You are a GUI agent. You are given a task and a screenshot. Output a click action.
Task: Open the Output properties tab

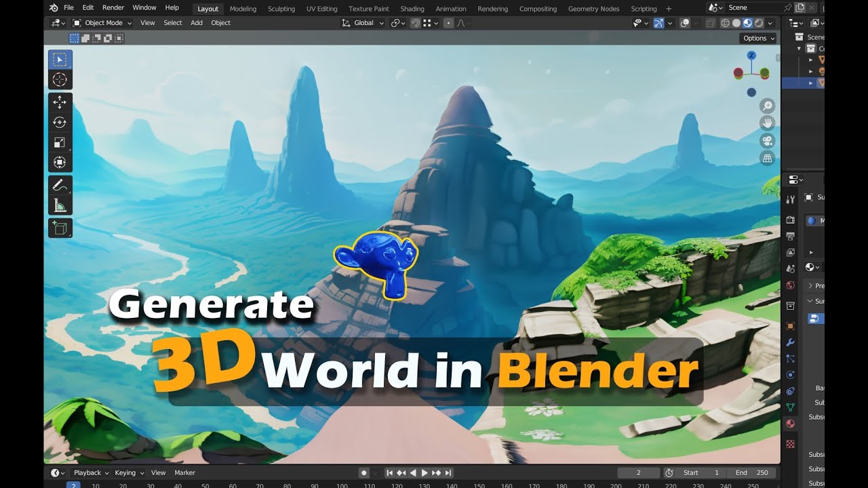pyautogui.click(x=790, y=237)
